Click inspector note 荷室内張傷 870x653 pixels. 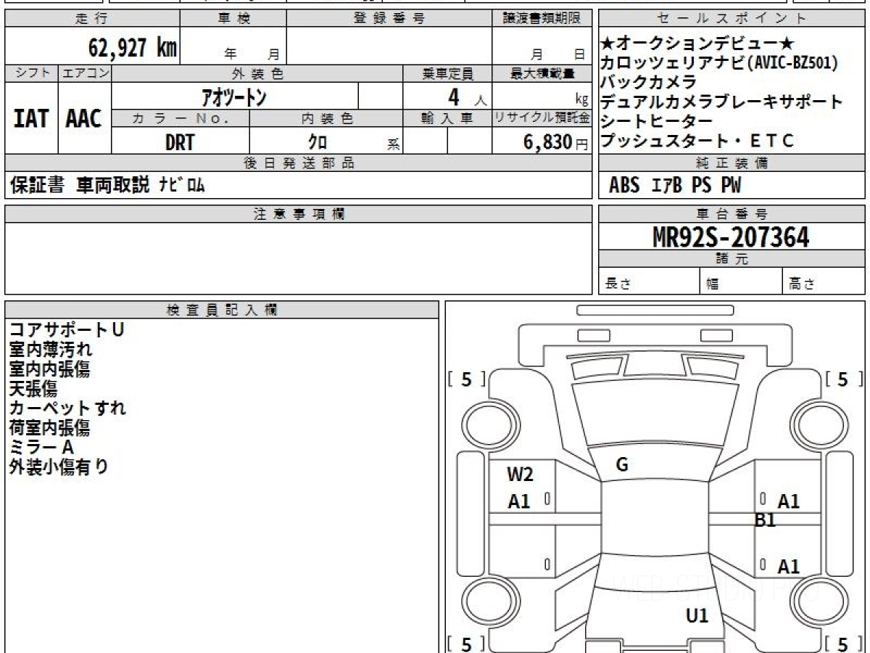pyautogui.click(x=50, y=428)
